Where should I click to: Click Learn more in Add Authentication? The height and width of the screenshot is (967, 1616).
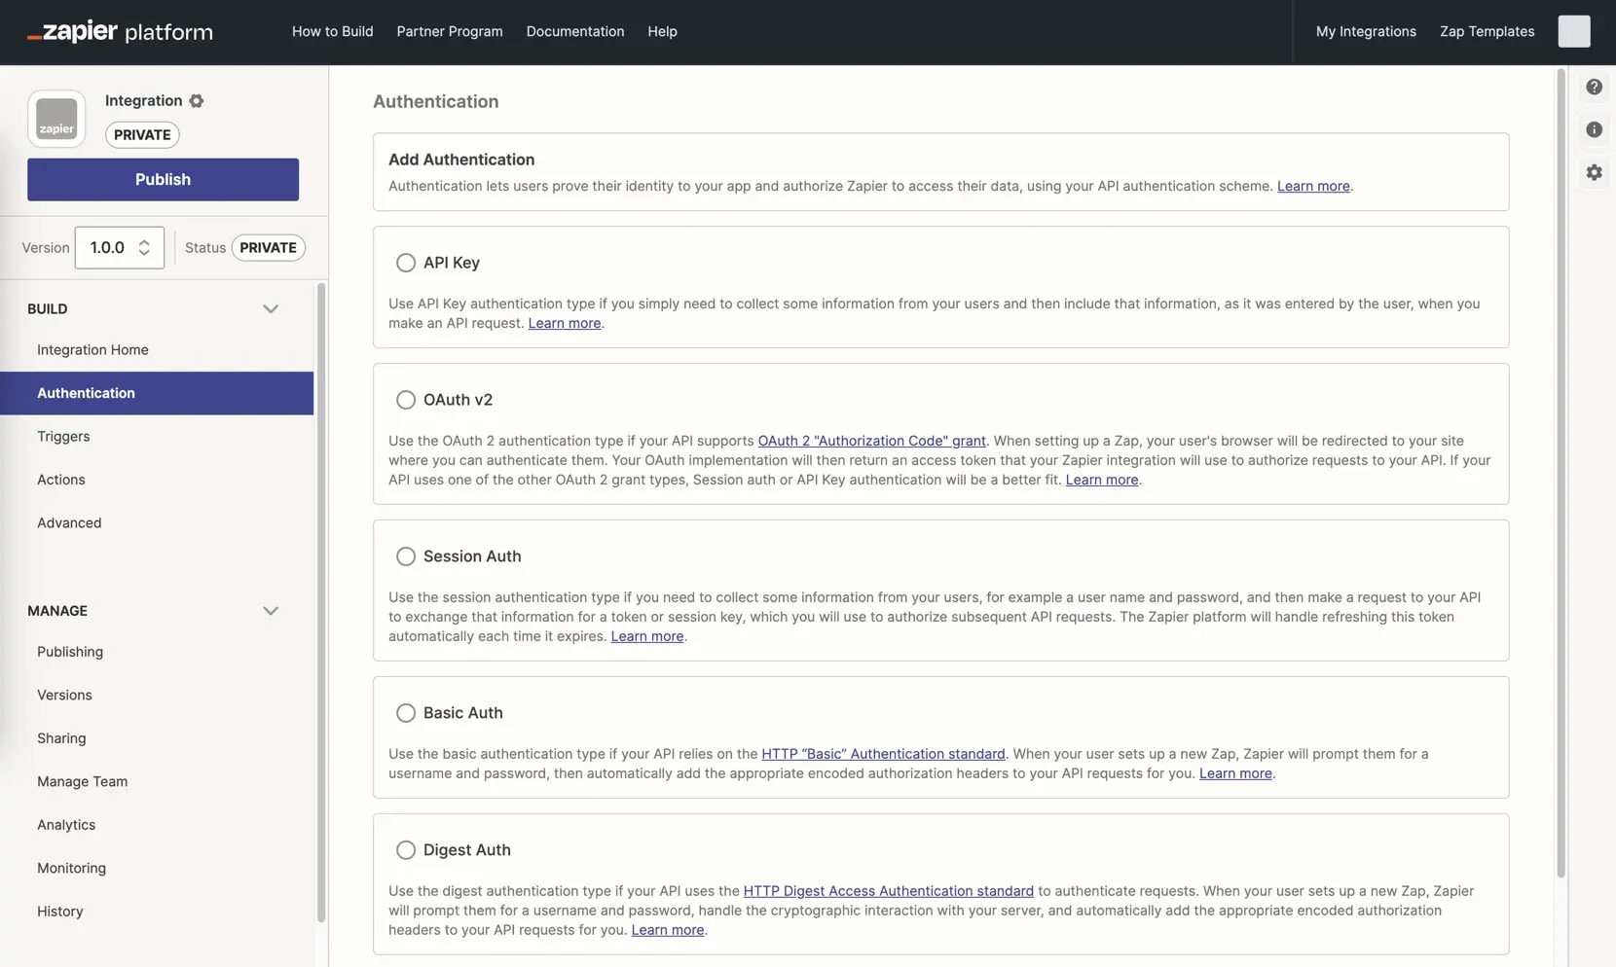1313,186
